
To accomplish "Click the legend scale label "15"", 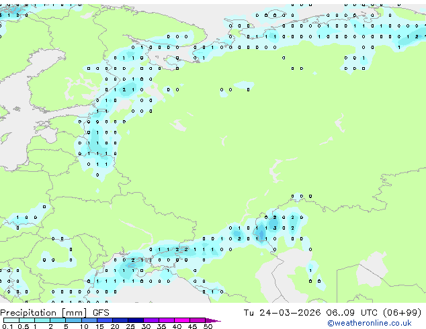I will [x=99, y=326].
